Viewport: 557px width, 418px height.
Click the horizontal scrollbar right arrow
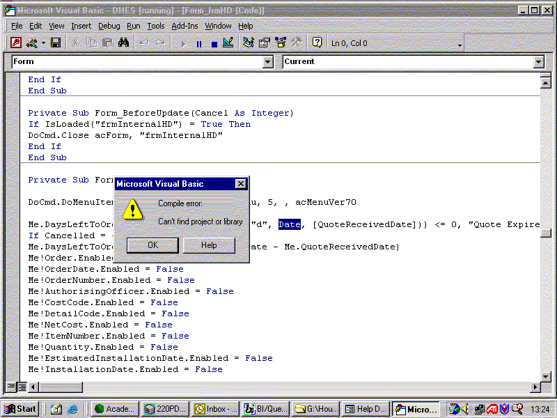(535, 387)
